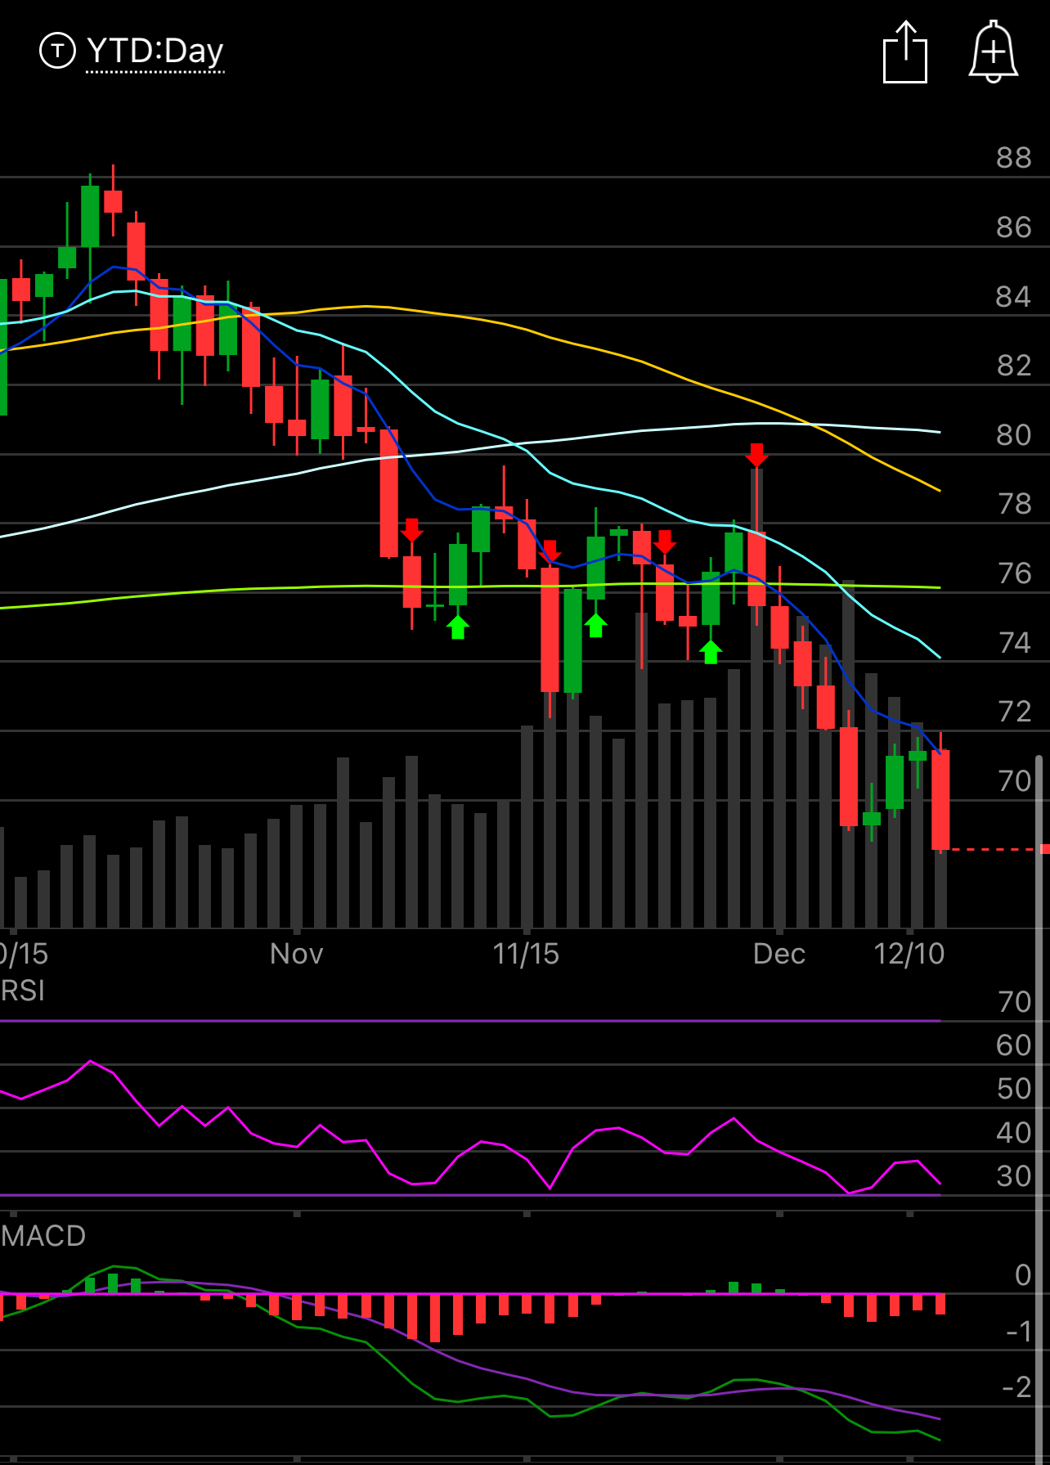1050x1465 pixels.
Task: Tap the RSI 50 scale label
Action: tap(1014, 1090)
